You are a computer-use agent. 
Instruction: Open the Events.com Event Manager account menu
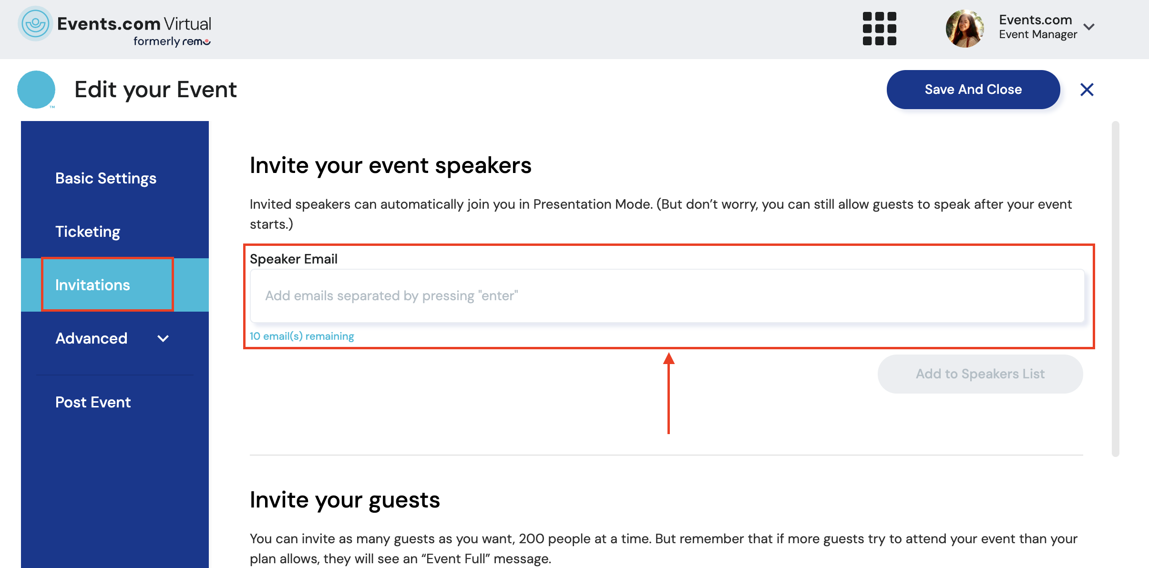coord(1037,27)
